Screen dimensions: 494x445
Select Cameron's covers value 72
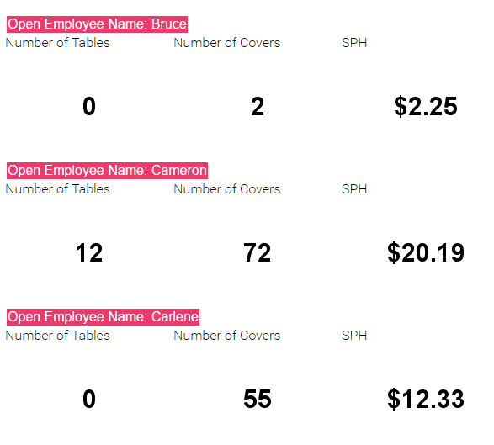click(258, 253)
